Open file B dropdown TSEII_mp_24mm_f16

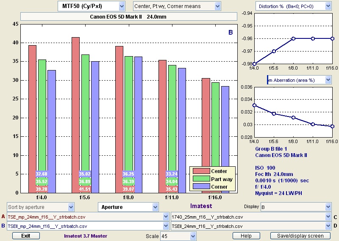coord(88,226)
